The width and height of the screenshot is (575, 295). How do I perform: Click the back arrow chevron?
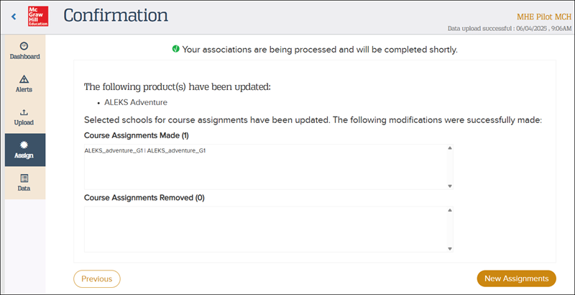13,15
